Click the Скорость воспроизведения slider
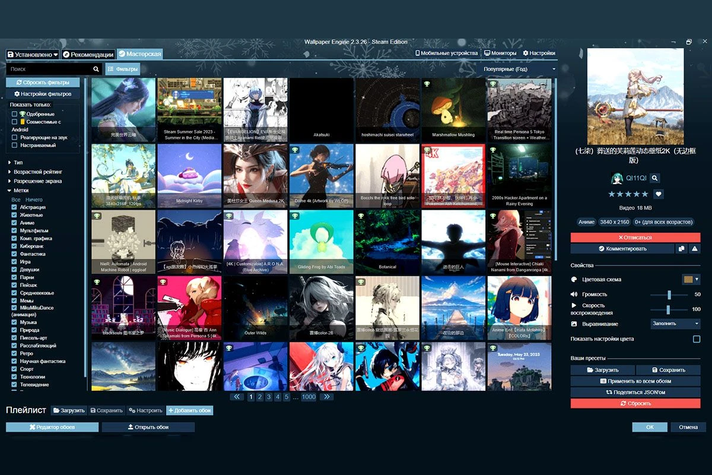Viewport: 712px width, 475px height. click(x=669, y=309)
